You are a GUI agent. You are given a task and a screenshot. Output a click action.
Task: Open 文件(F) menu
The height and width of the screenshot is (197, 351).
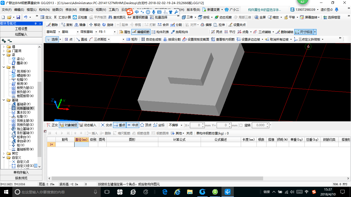[x=7, y=10]
